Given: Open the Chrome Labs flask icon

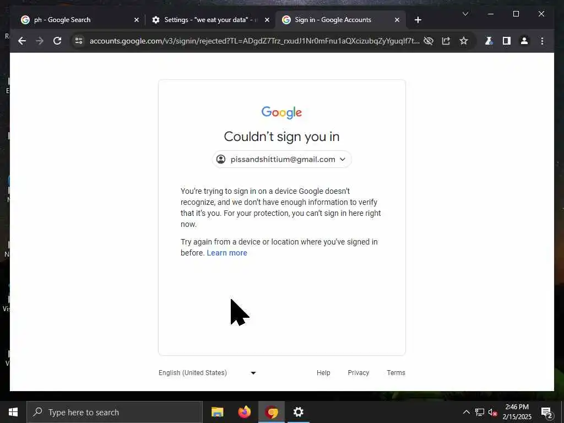Looking at the screenshot, I should pyautogui.click(x=489, y=41).
